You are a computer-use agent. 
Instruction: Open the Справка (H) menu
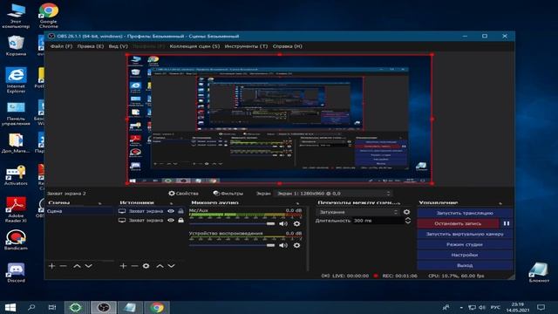click(287, 46)
